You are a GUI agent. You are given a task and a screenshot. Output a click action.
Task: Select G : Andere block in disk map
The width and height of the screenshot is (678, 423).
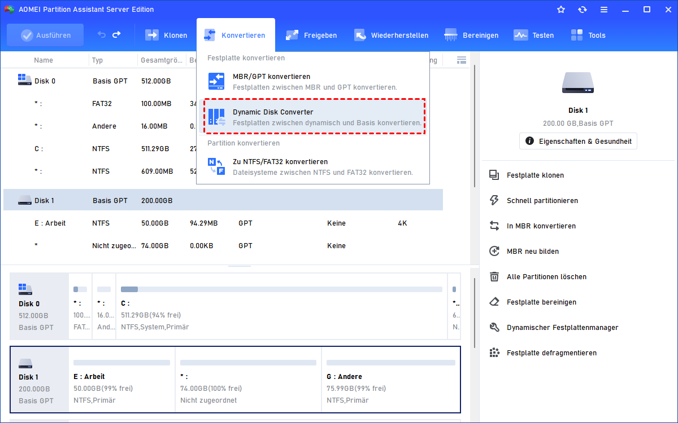coord(390,380)
